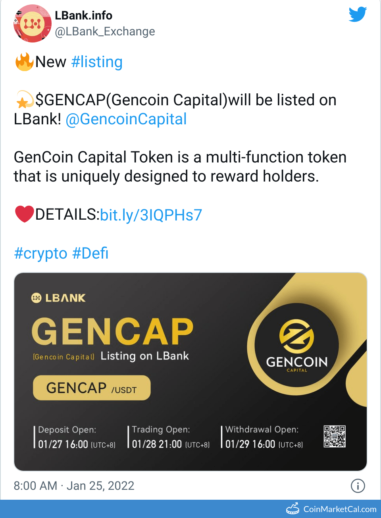Click the LBANK logo in the banner
This screenshot has height=518, width=381.
tap(58, 298)
